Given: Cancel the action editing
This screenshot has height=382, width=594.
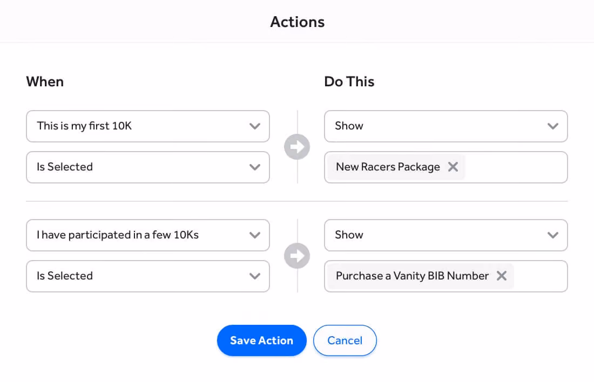Looking at the screenshot, I should pos(345,340).
